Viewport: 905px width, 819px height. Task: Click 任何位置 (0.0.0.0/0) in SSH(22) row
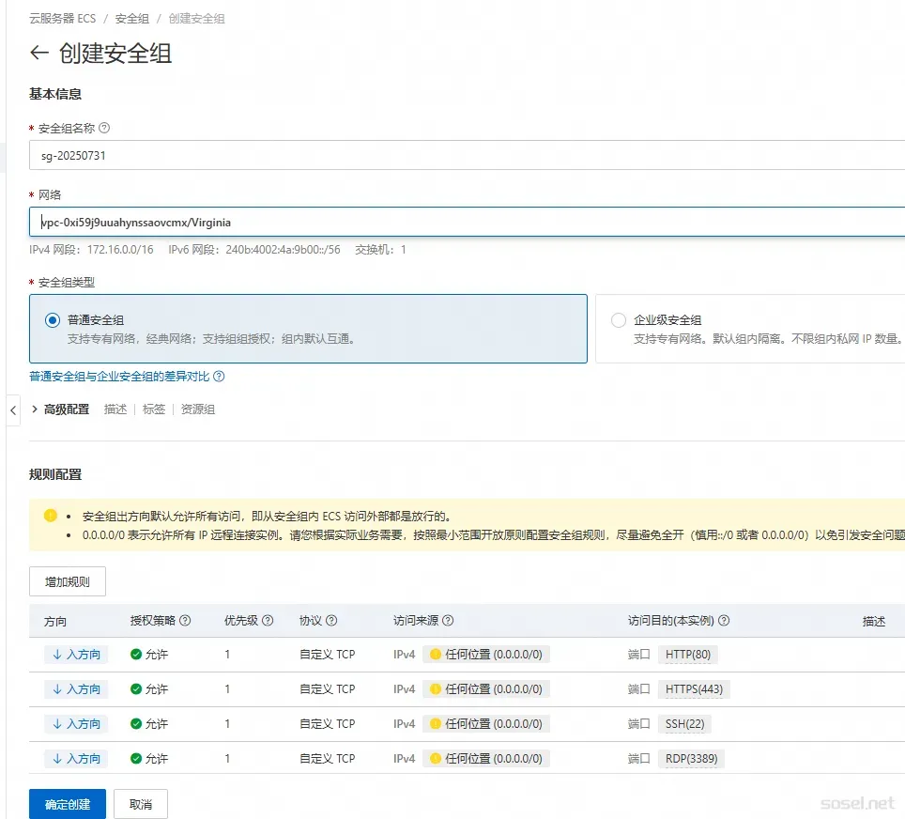486,724
